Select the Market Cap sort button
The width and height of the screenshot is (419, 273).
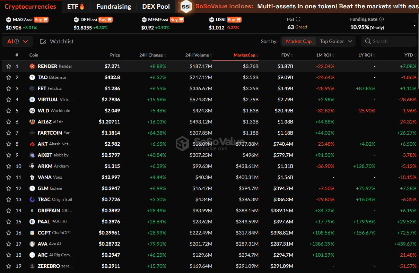point(298,41)
